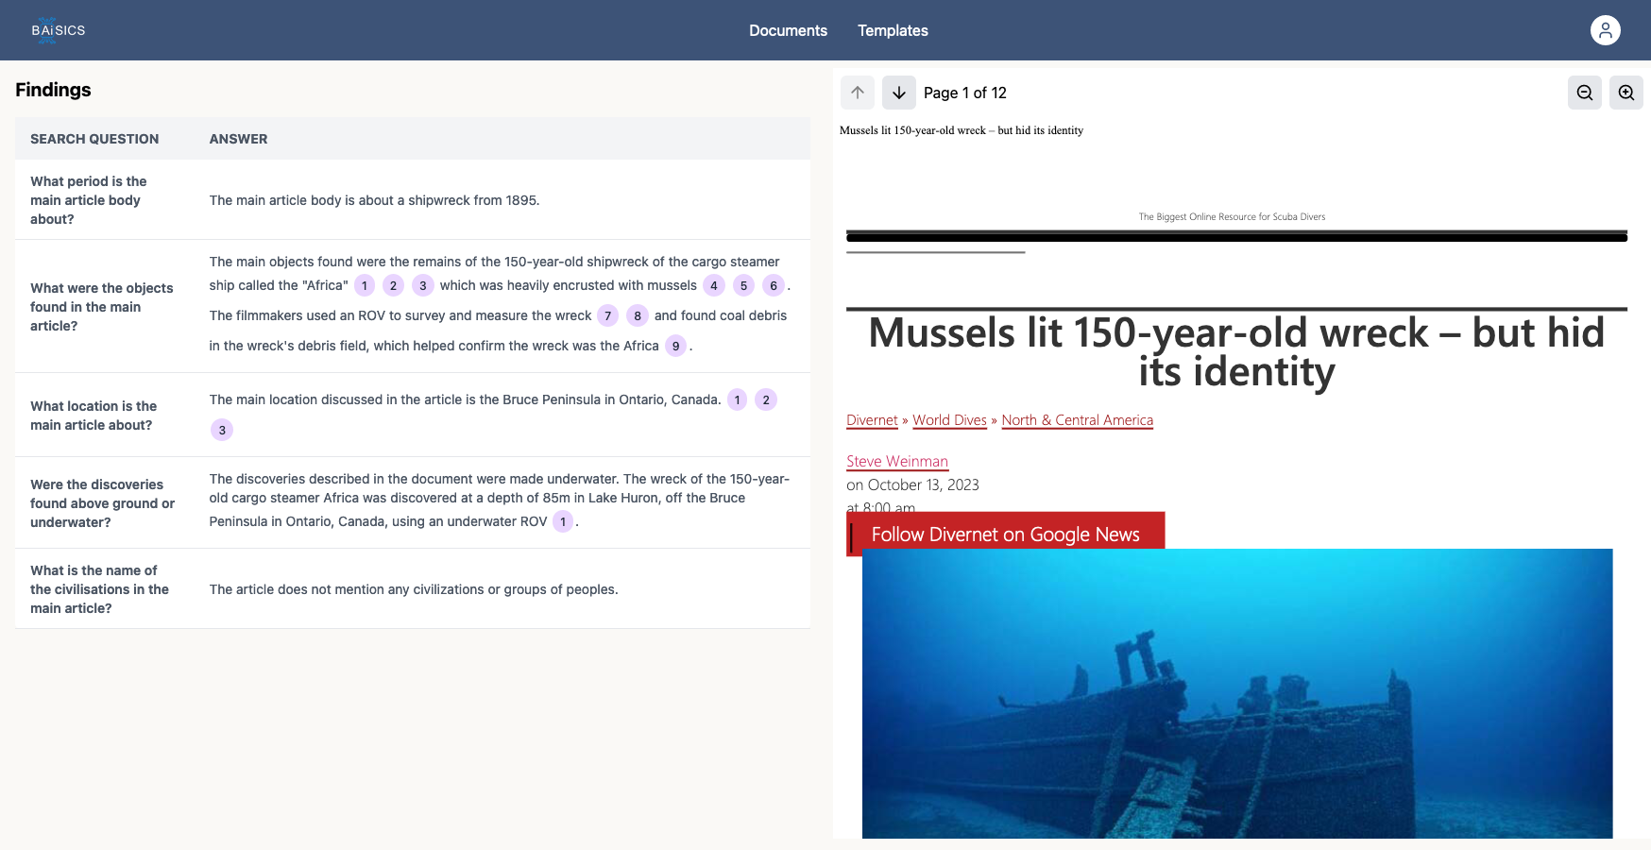The height and width of the screenshot is (850, 1651).
Task: Go to previous page with up arrow
Action: (x=857, y=93)
